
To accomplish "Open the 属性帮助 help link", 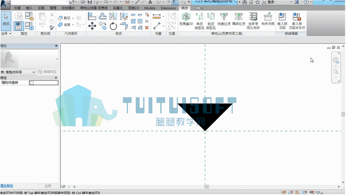I will tap(7, 186).
